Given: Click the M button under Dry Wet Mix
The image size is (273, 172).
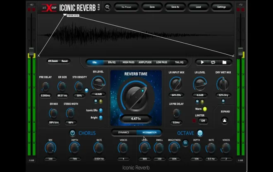Looking at the screenshot, I should (x=223, y=101).
